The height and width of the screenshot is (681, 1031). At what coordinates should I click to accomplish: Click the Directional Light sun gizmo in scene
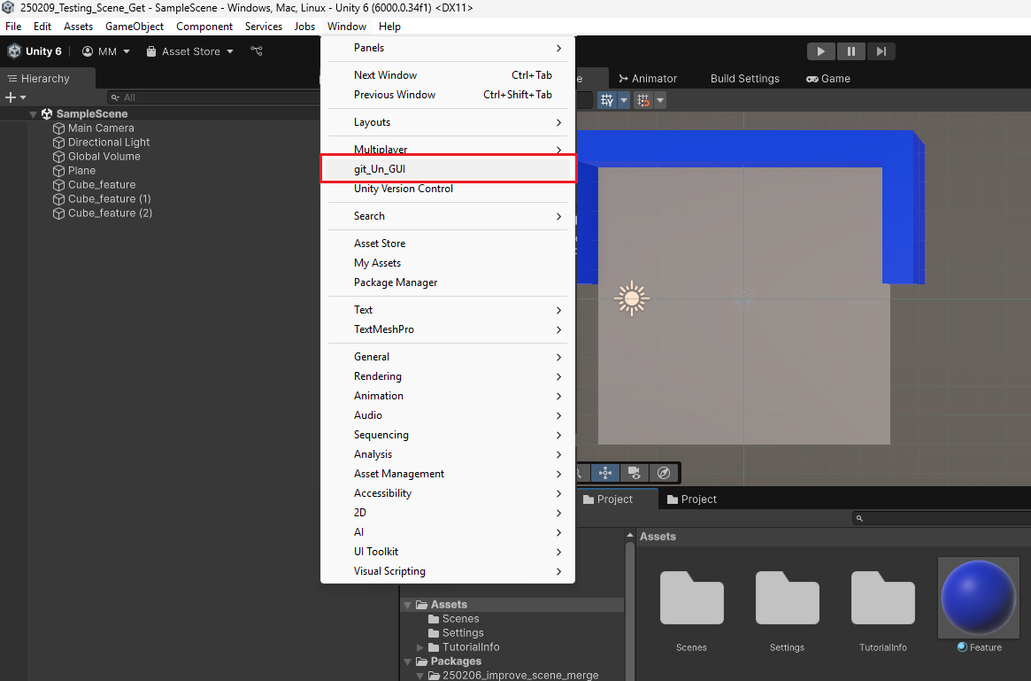tap(632, 298)
